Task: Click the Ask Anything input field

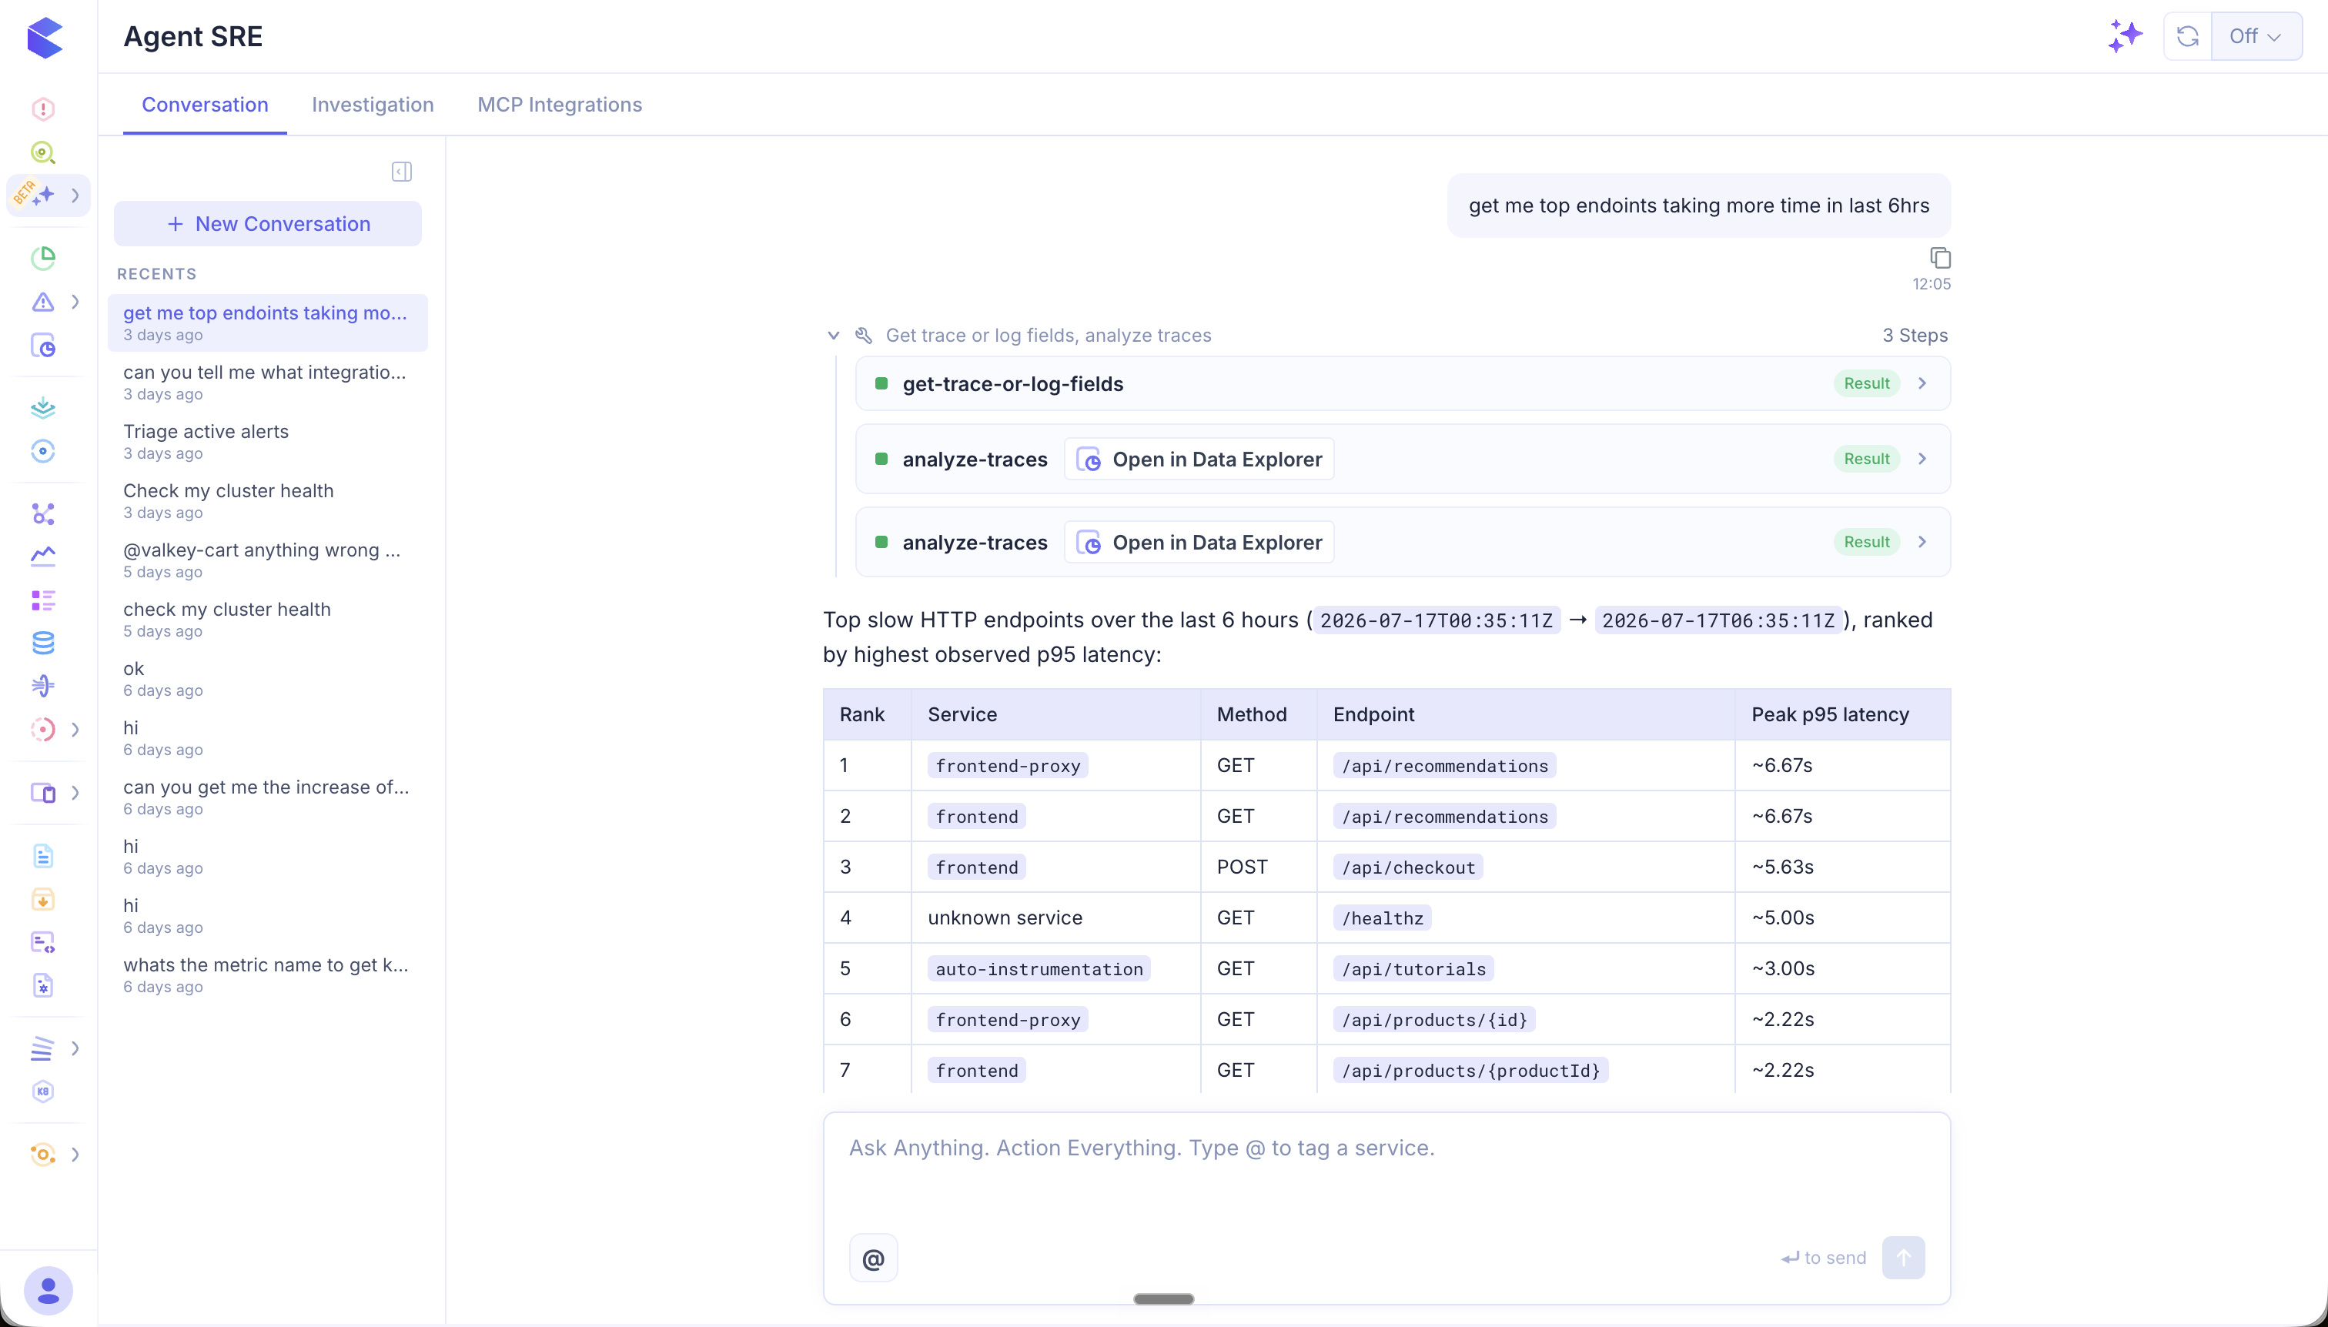Action: (x=1386, y=1172)
